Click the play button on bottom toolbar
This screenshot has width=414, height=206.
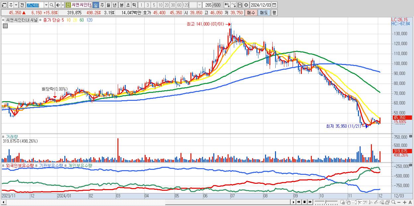point(294,202)
